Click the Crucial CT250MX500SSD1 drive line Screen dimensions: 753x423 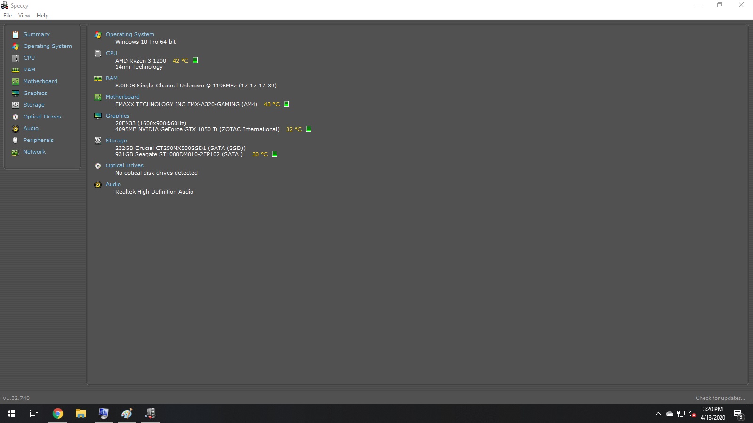click(180, 148)
